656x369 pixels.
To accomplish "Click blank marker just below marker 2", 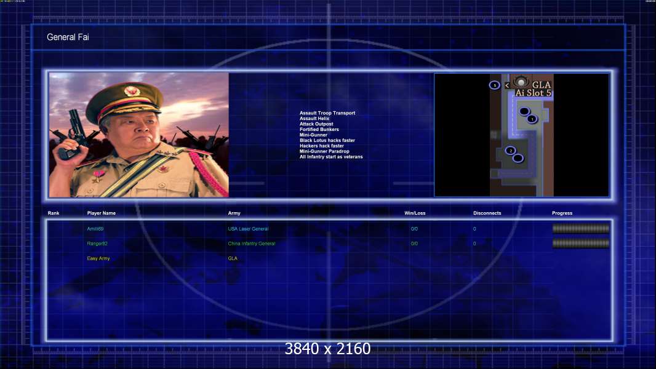I will pyautogui.click(x=518, y=158).
